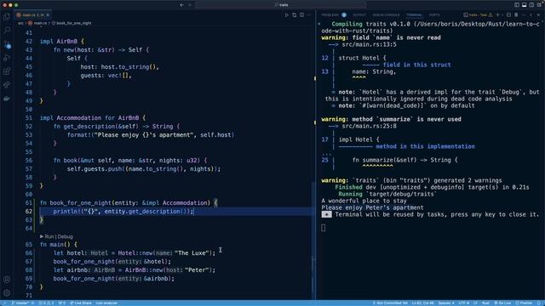Click Go Live in the status bar
This screenshot has height=306, width=545.
click(x=502, y=303)
